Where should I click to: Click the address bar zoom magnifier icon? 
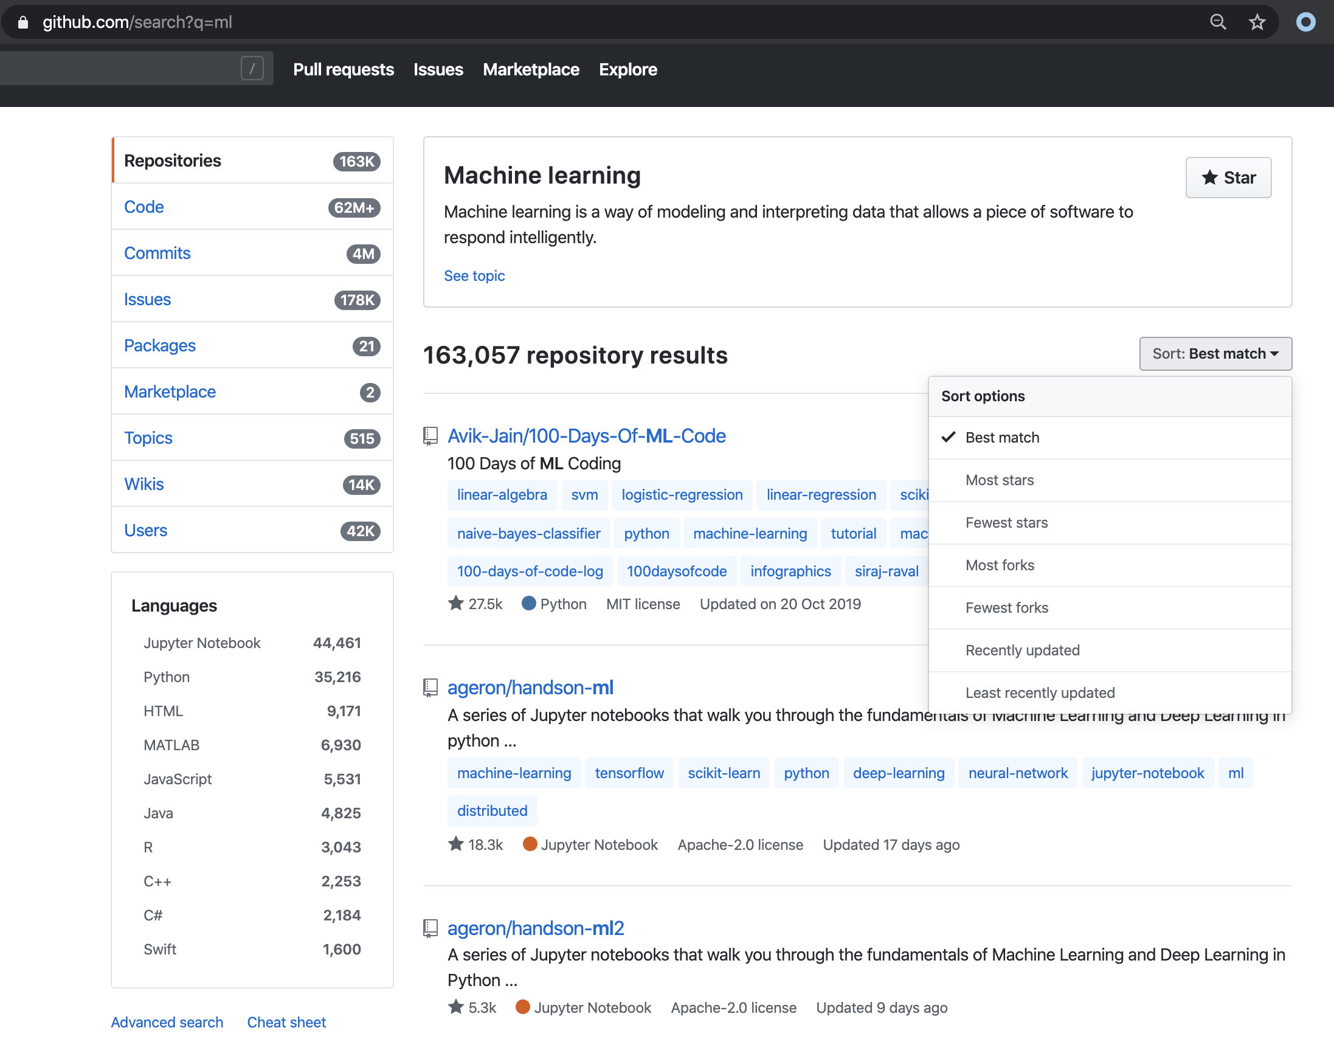tap(1217, 22)
